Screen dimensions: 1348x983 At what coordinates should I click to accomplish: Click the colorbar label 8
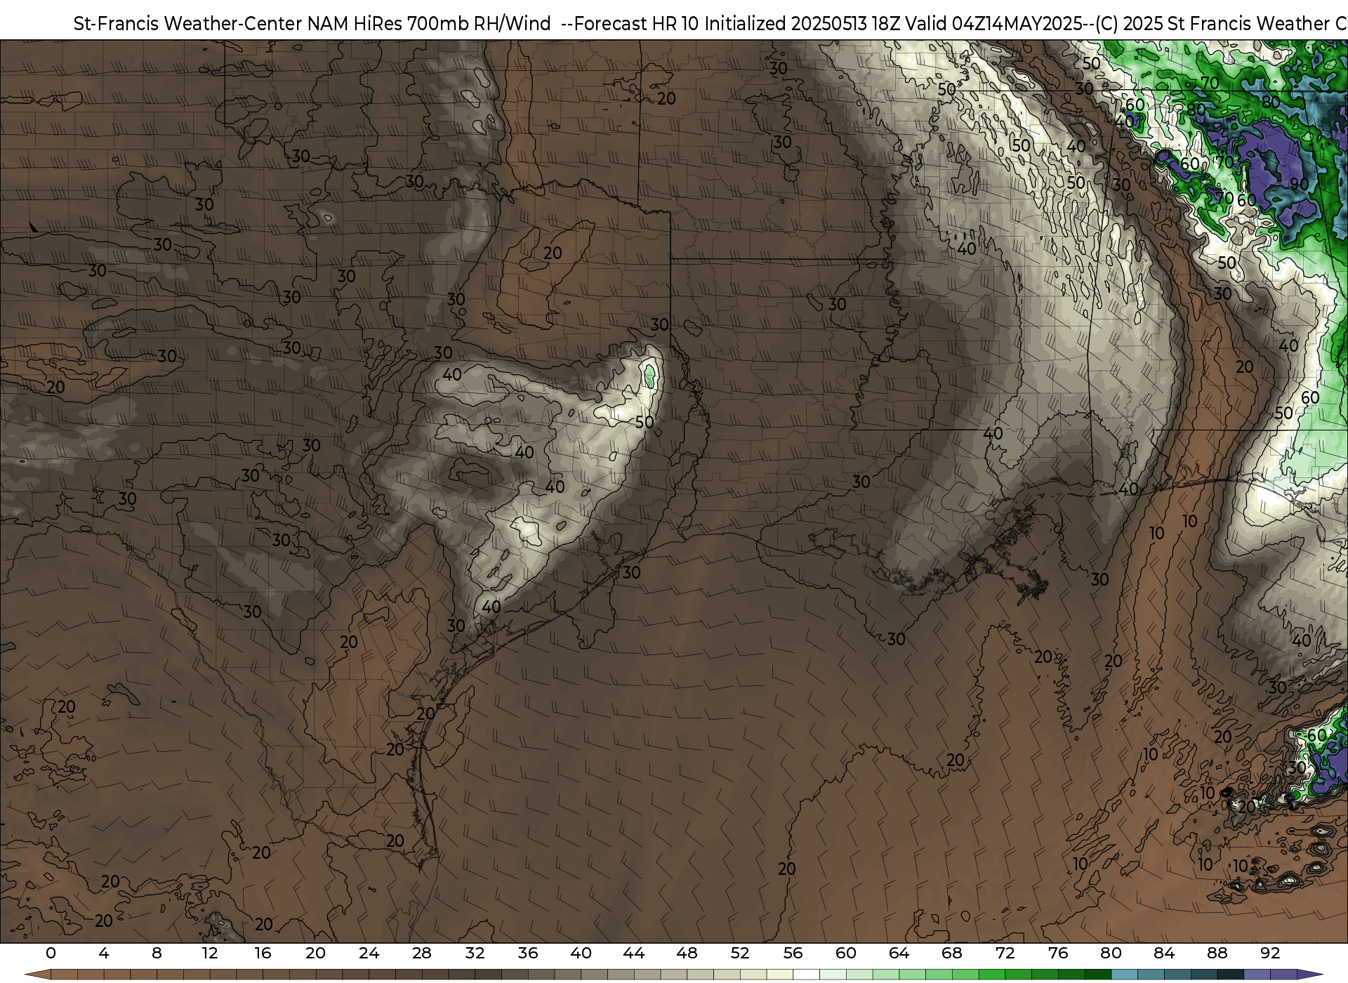[157, 954]
